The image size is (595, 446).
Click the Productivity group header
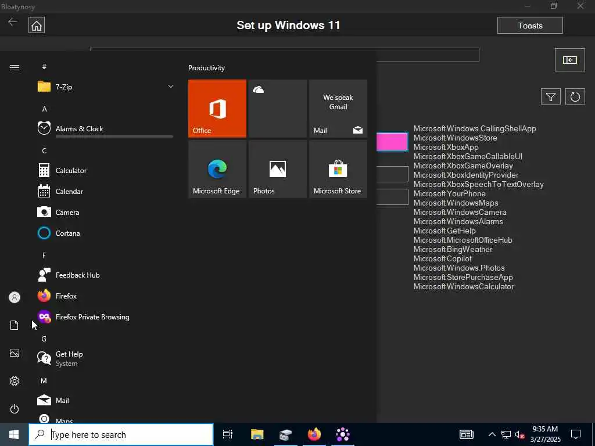206,68
